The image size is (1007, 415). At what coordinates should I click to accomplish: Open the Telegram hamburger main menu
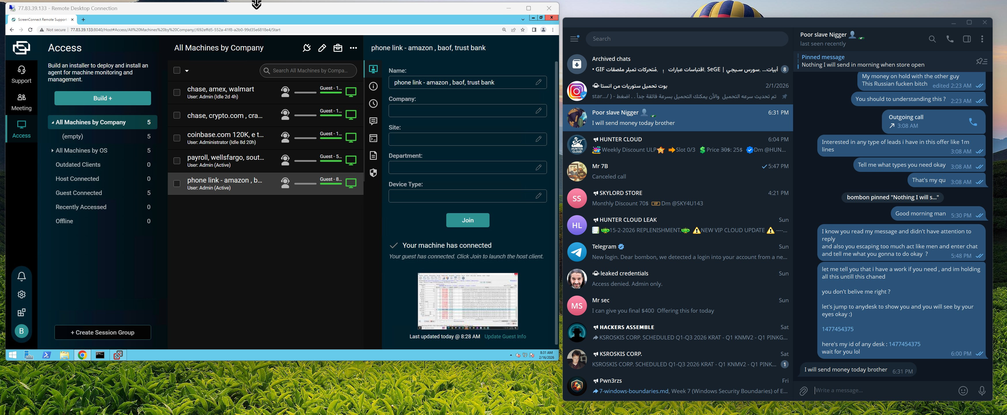(x=574, y=39)
